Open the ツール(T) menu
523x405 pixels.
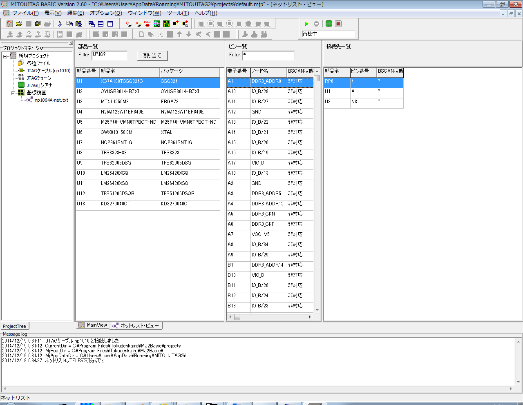point(178,13)
